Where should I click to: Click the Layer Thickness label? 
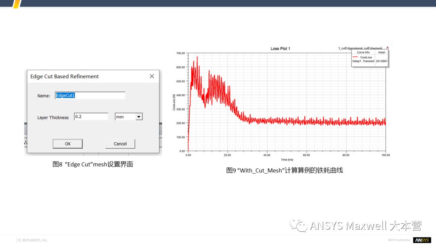(53, 117)
